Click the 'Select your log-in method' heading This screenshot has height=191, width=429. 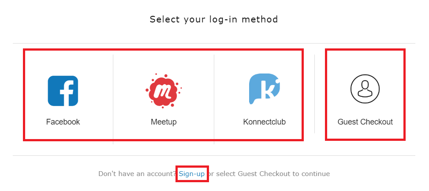click(x=214, y=19)
